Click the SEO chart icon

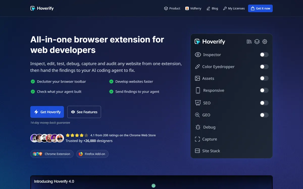198,103
